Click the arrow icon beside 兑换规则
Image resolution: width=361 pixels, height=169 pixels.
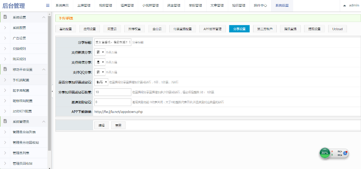tap(5, 49)
